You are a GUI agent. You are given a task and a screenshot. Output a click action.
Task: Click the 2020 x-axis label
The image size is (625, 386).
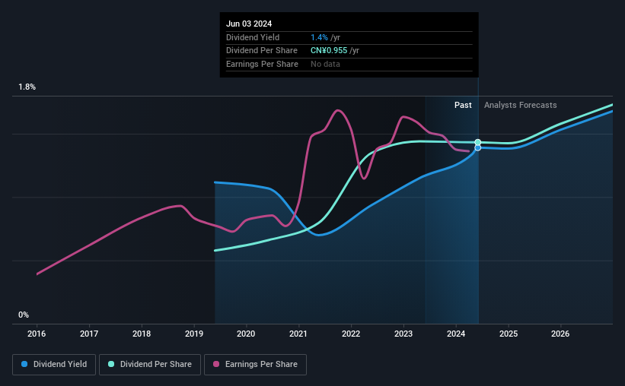[x=246, y=334]
